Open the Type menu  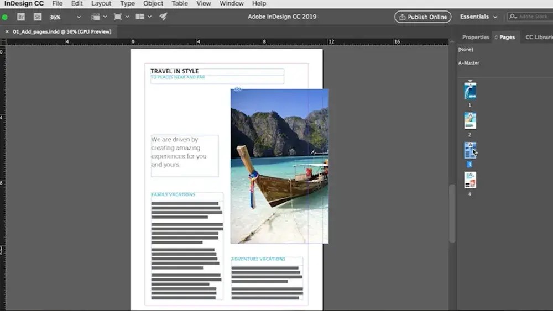point(127,3)
